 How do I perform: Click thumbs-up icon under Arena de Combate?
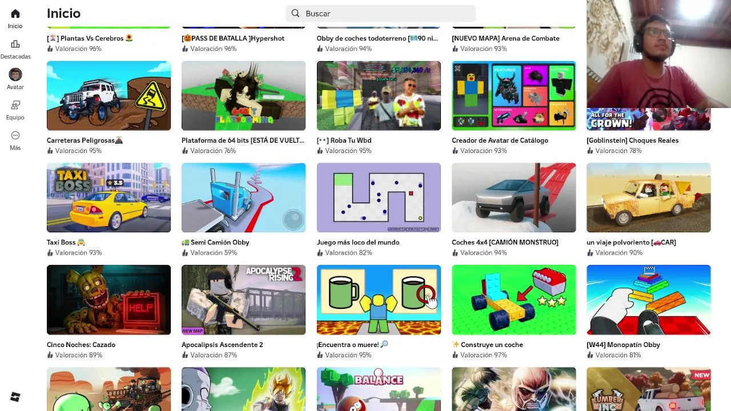[x=455, y=49]
